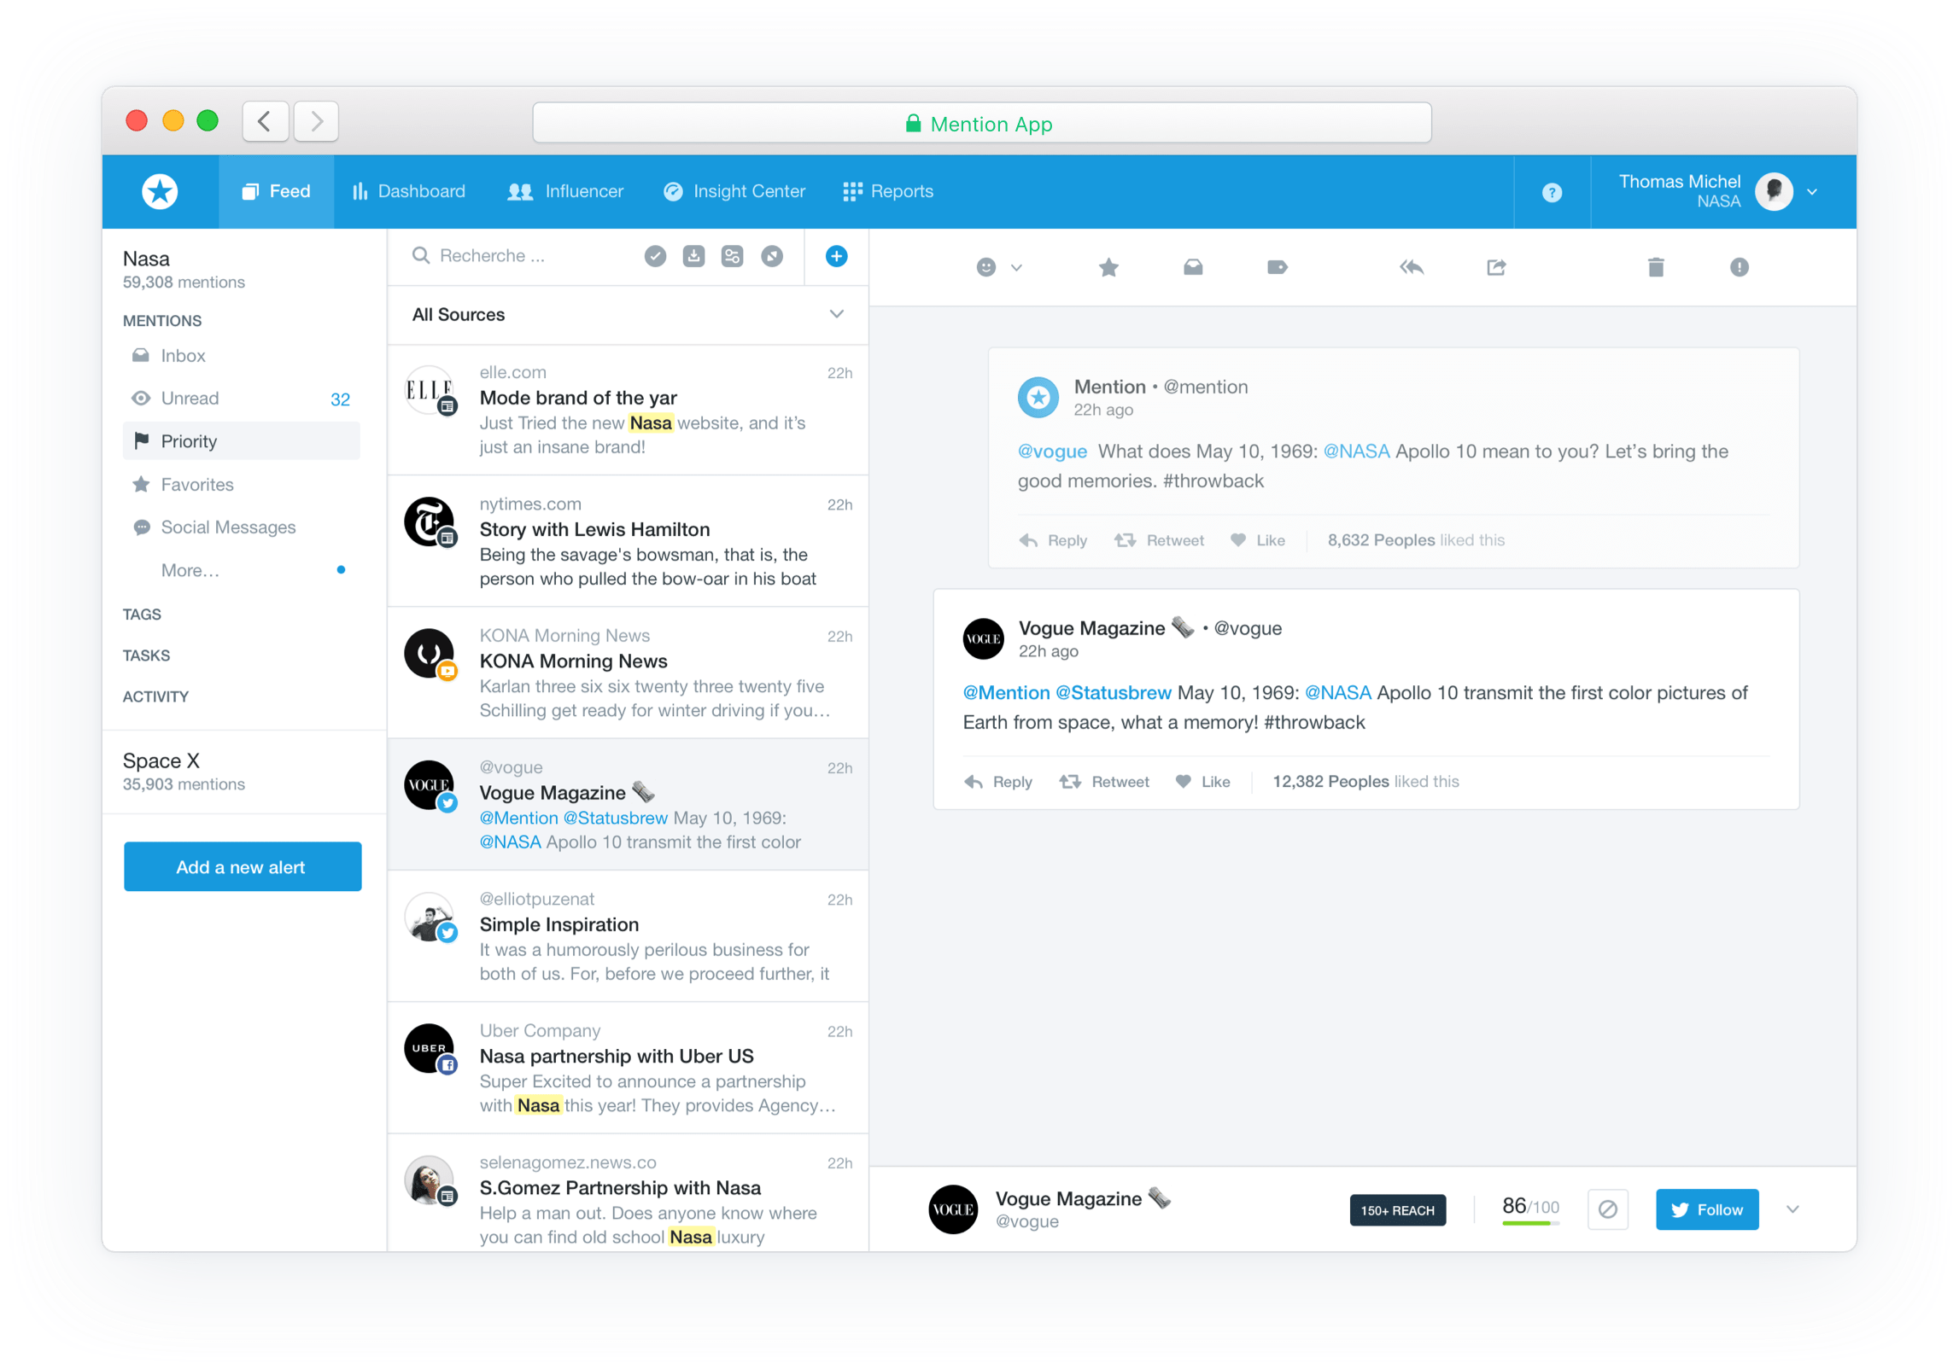Image resolution: width=1959 pixels, height=1369 pixels.
Task: Click the @Statusbrew link in Vogue tweet
Action: click(x=1113, y=693)
